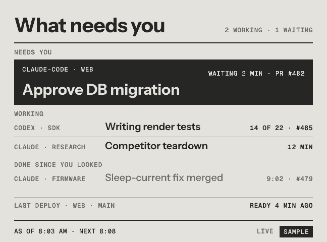This screenshot has height=242, width=327.
Task: Select the SAMPLE mode toggle
Action: [296, 231]
